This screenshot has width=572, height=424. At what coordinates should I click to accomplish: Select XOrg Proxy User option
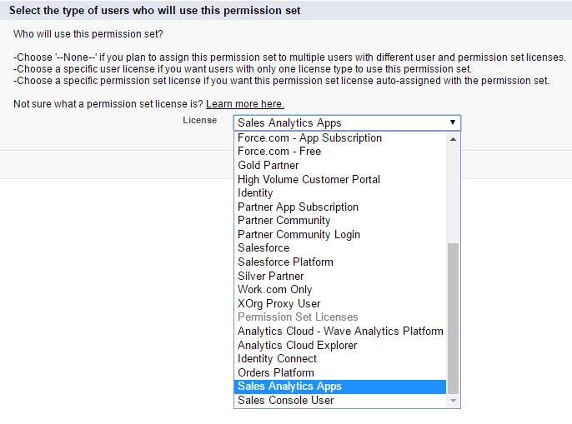point(278,303)
